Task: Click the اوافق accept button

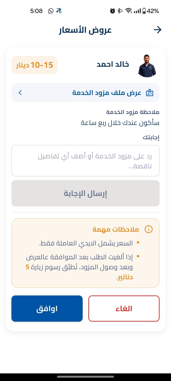Action: coord(47,309)
